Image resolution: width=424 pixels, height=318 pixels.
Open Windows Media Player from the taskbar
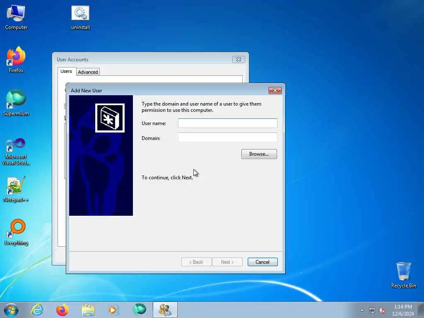click(113, 310)
